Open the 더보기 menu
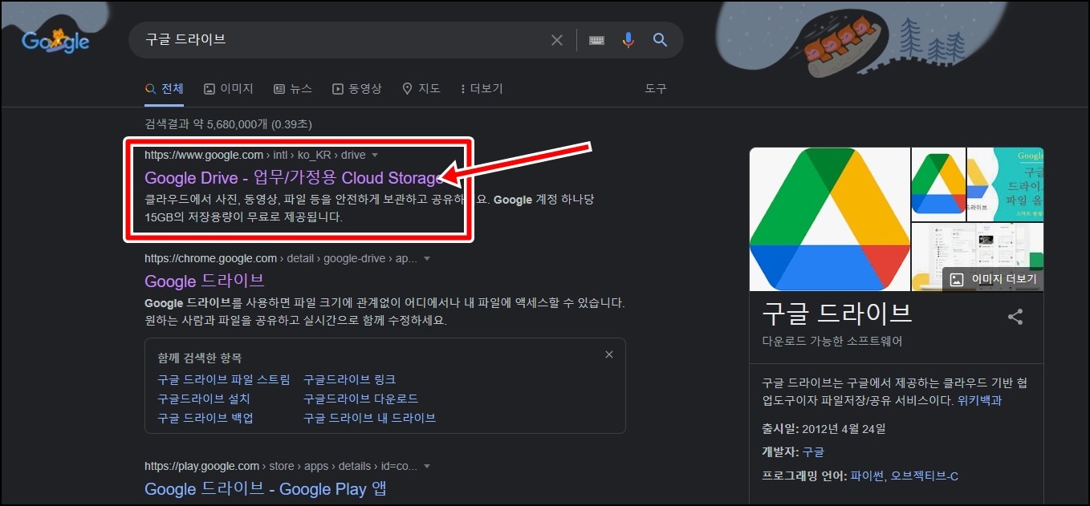1090x506 pixels. pos(482,89)
